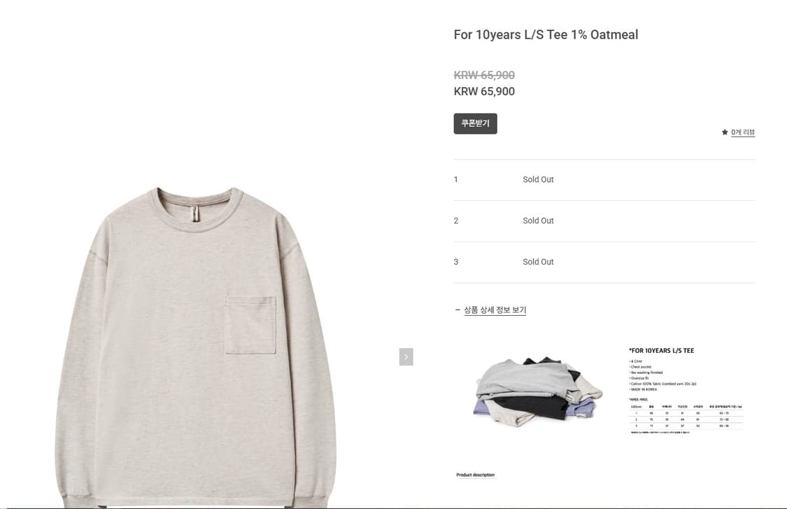Screen dimensions: 787x509
Task: Click the minus icon before 상품 상세 정보 보기
Action: [x=458, y=310]
